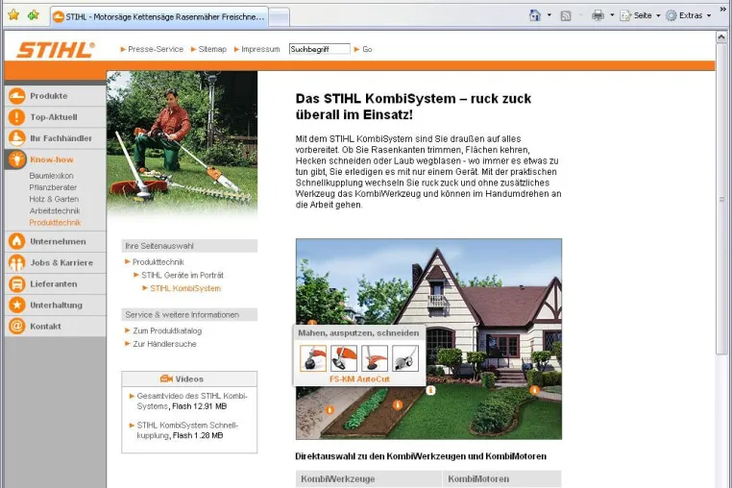
Task: Click the Add to Favorites icon
Action: [34, 15]
